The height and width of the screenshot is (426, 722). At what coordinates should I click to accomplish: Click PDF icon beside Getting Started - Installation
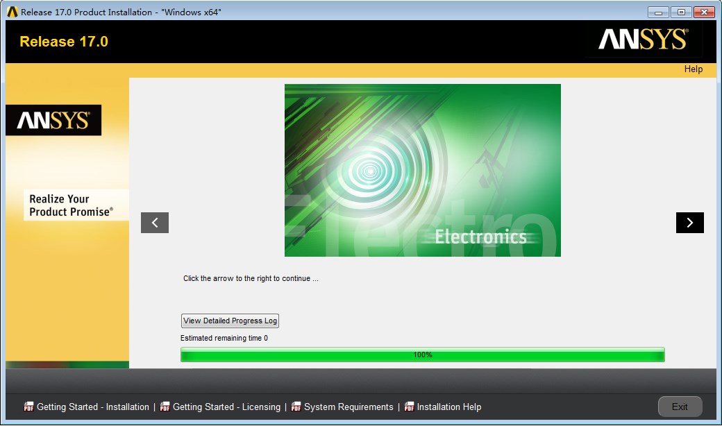coord(28,407)
